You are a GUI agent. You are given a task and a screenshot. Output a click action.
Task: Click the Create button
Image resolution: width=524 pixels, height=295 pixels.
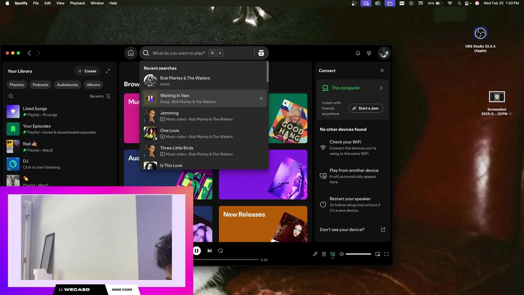coord(87,71)
